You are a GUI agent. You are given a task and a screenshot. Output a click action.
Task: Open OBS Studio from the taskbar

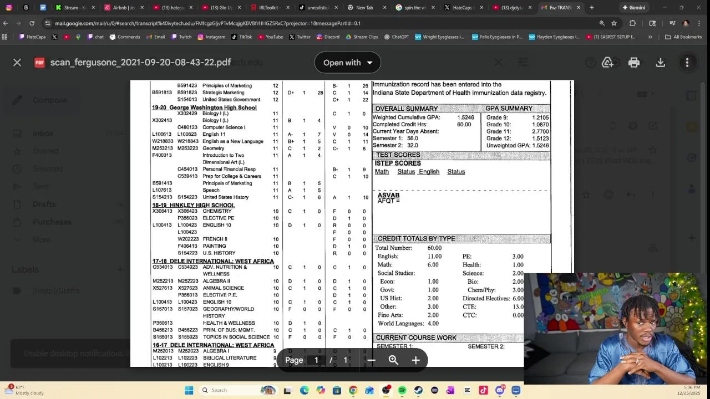386,390
